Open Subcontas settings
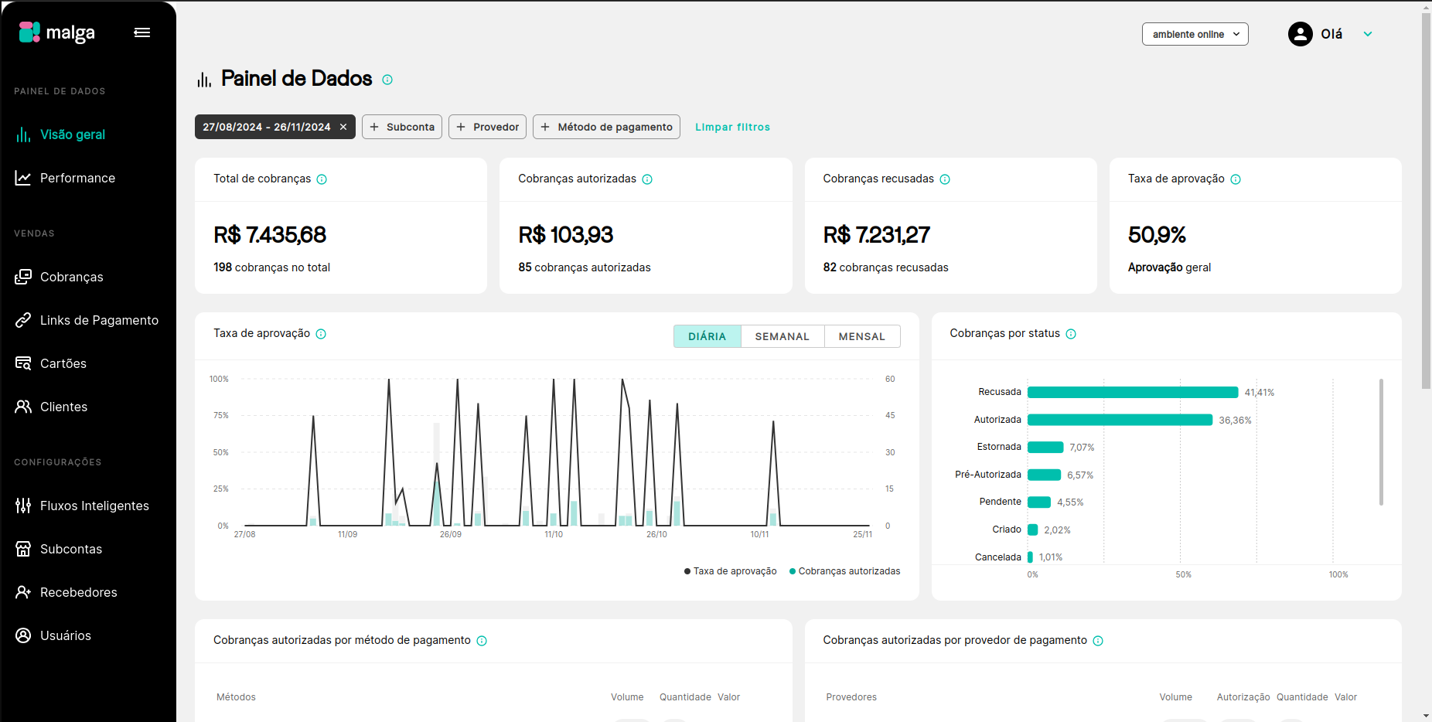This screenshot has height=722, width=1432. pos(71,549)
